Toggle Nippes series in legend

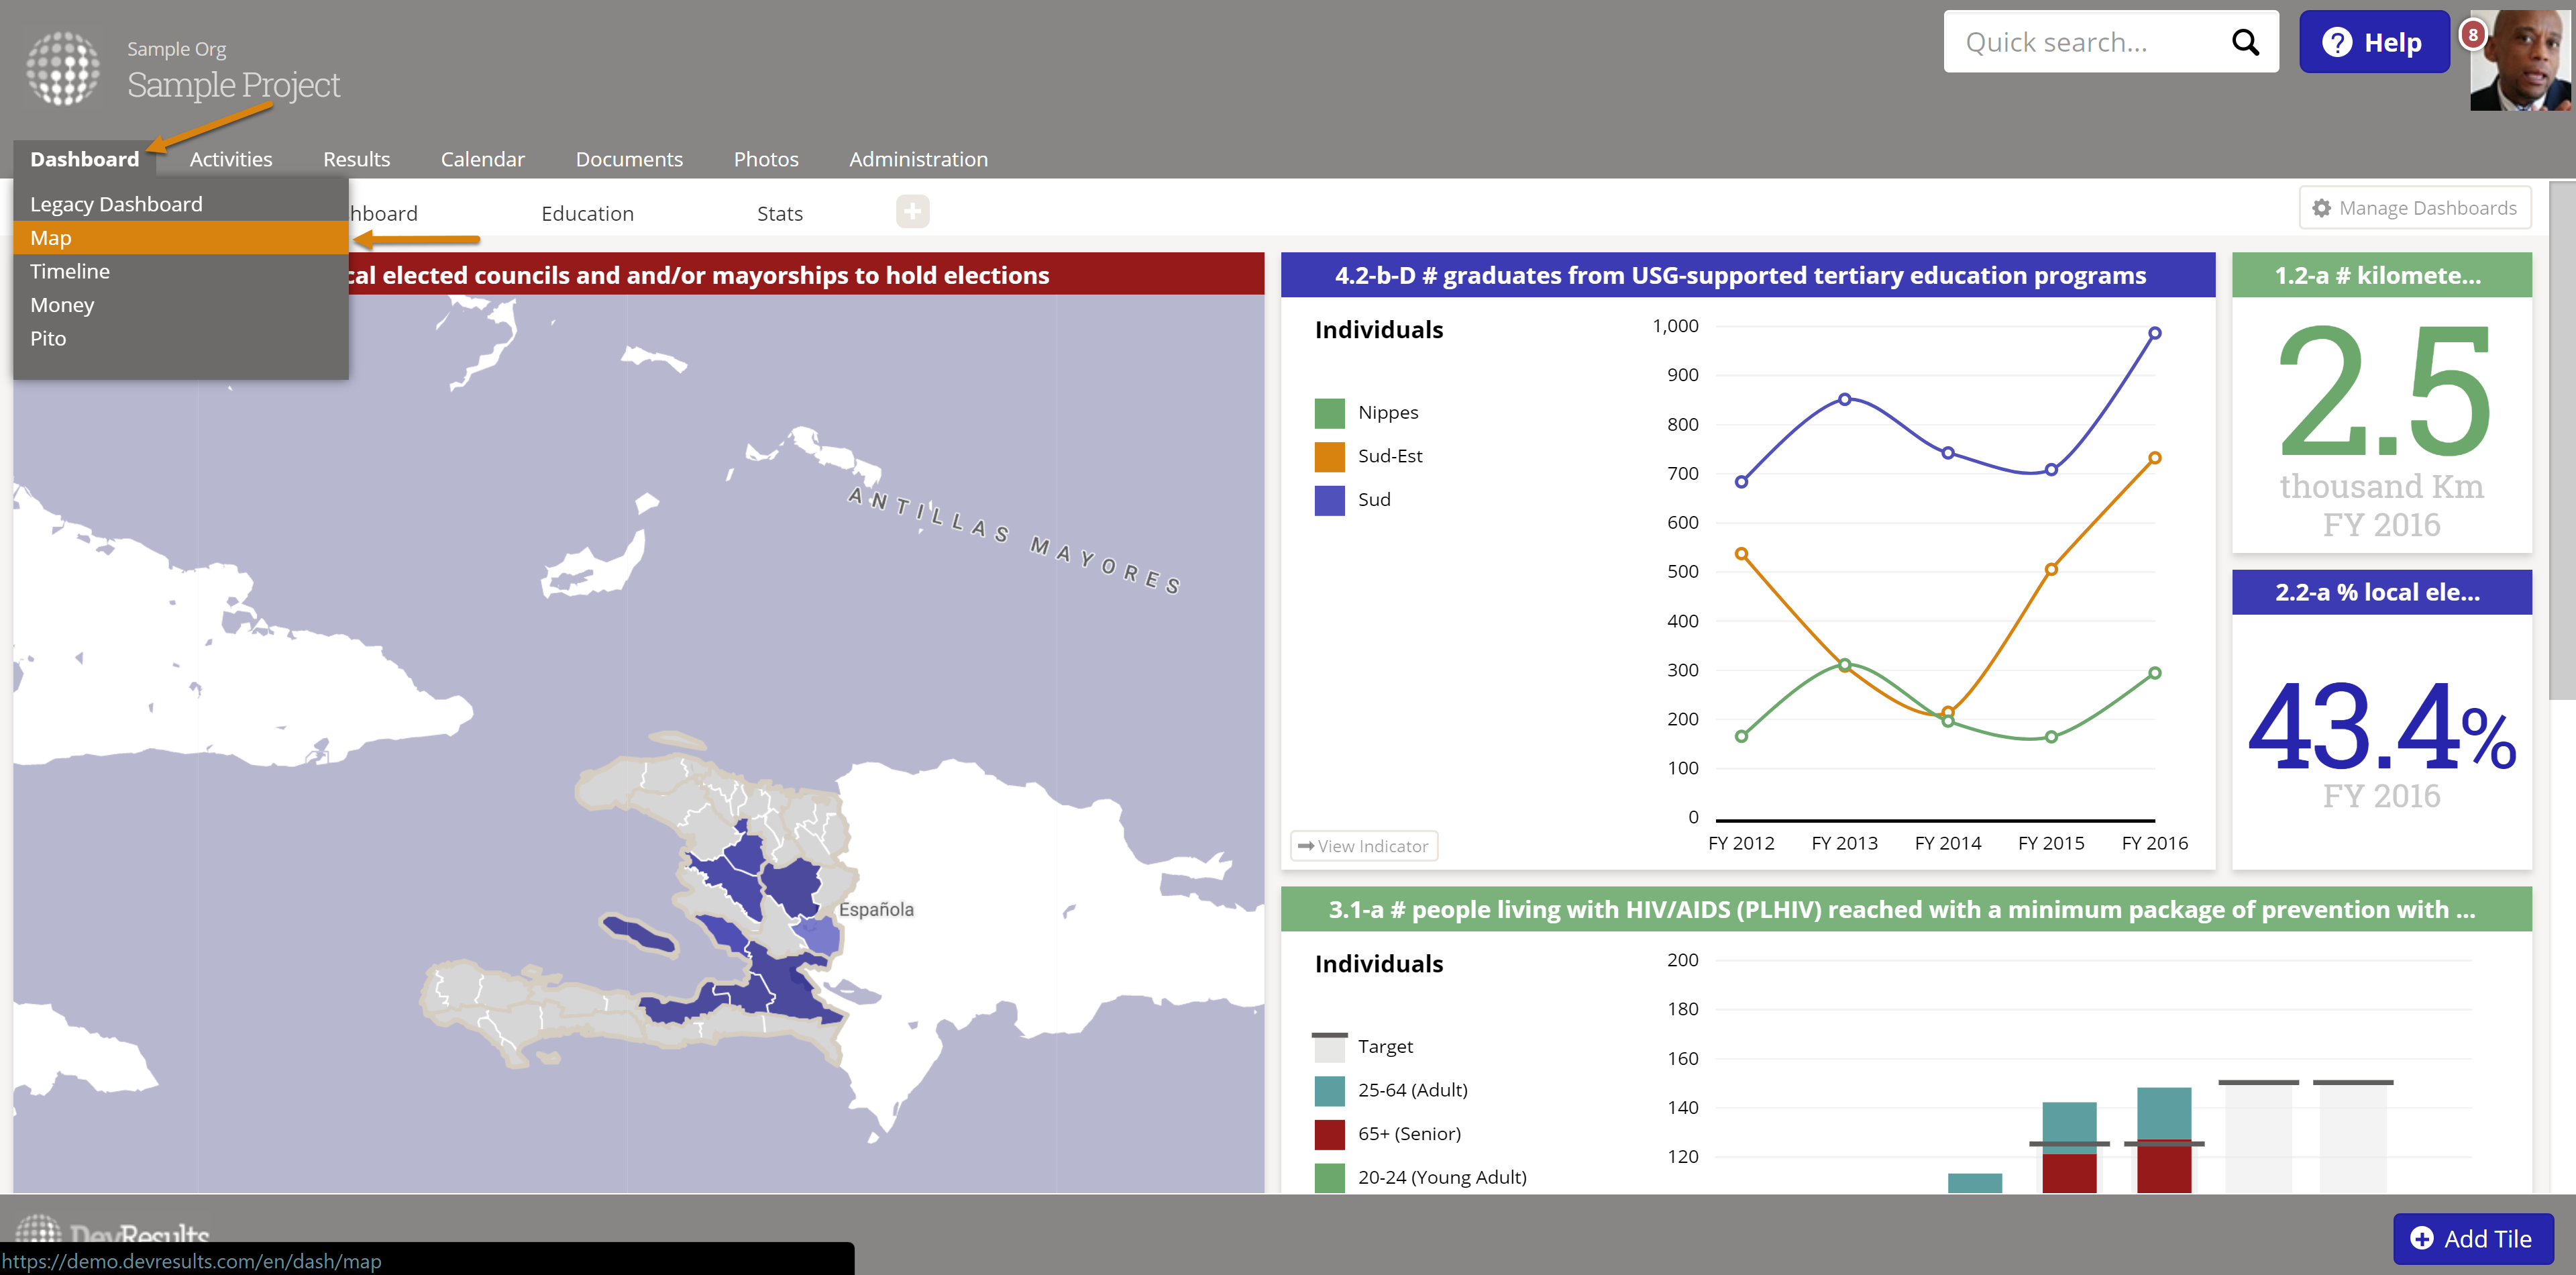tap(1387, 412)
